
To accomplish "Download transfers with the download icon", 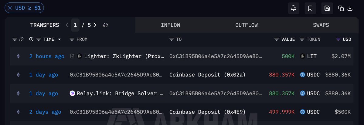I will [x=350, y=8].
